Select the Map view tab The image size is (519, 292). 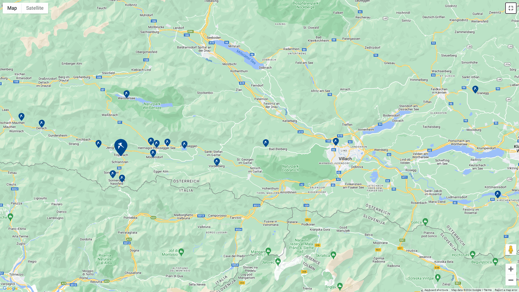pyautogui.click(x=12, y=8)
